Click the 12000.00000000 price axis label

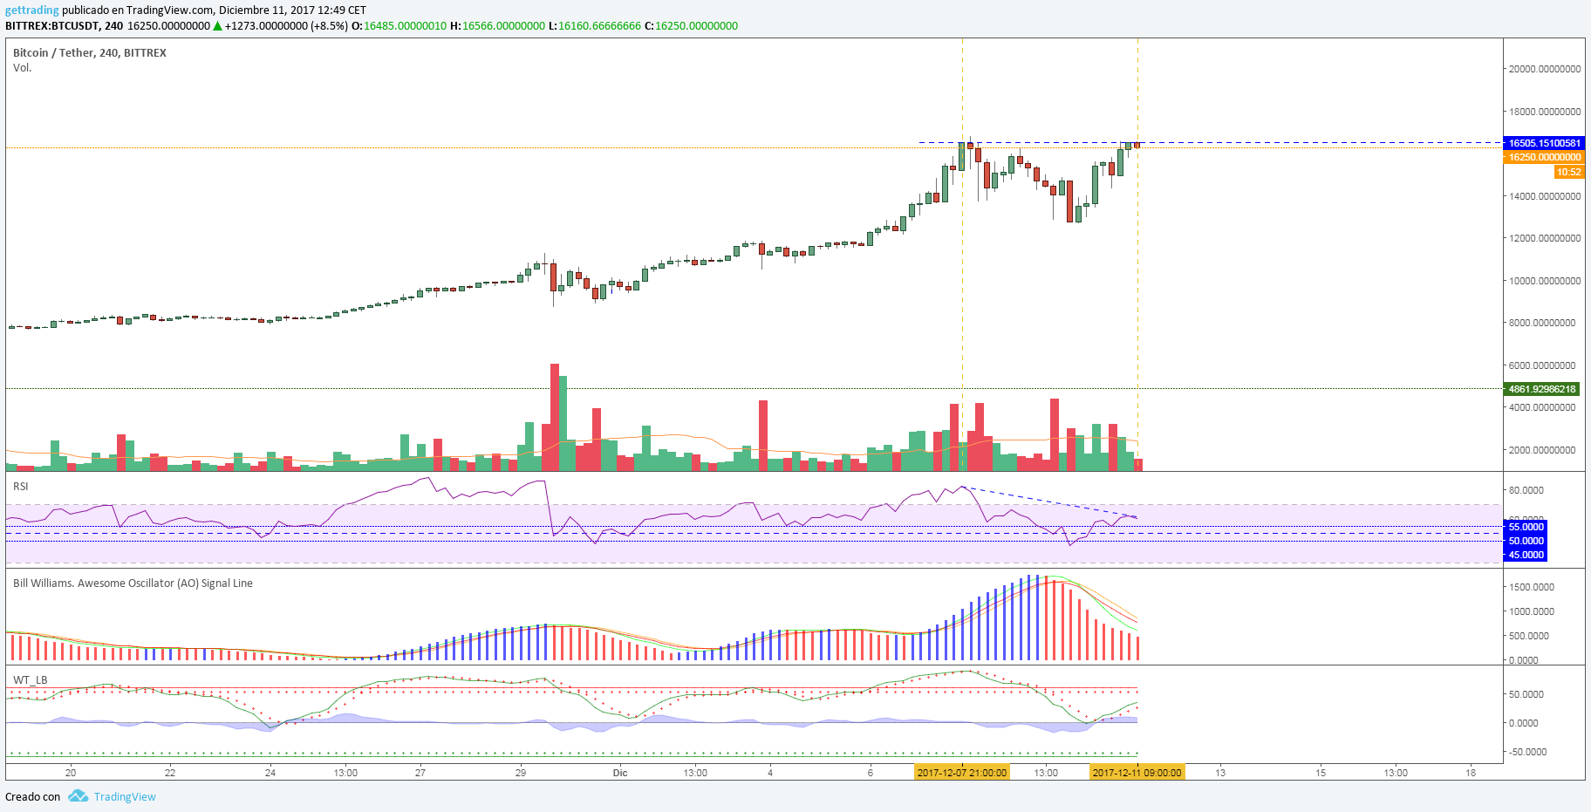[x=1545, y=238]
